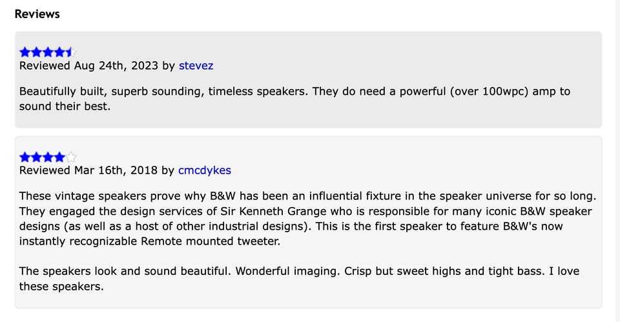620x322 pixels.
Task: Click the first star in cmcdykes's rating
Action: [x=25, y=157]
